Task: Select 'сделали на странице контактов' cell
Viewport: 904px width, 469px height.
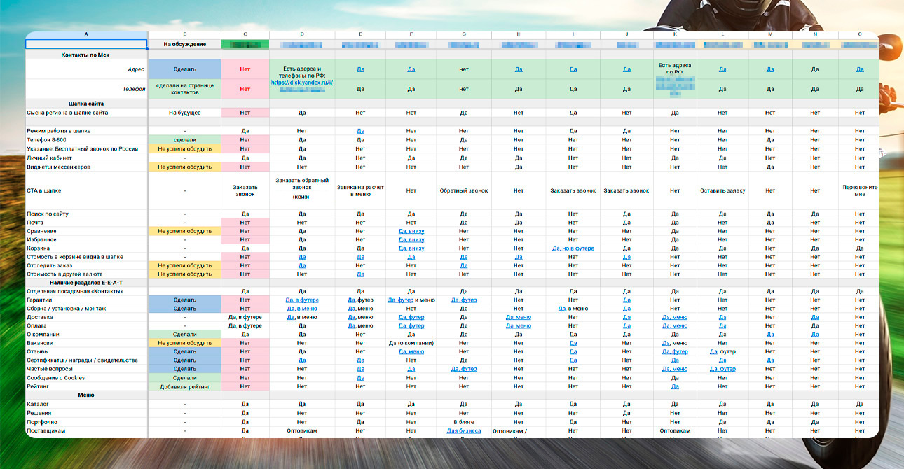Action: pos(184,89)
